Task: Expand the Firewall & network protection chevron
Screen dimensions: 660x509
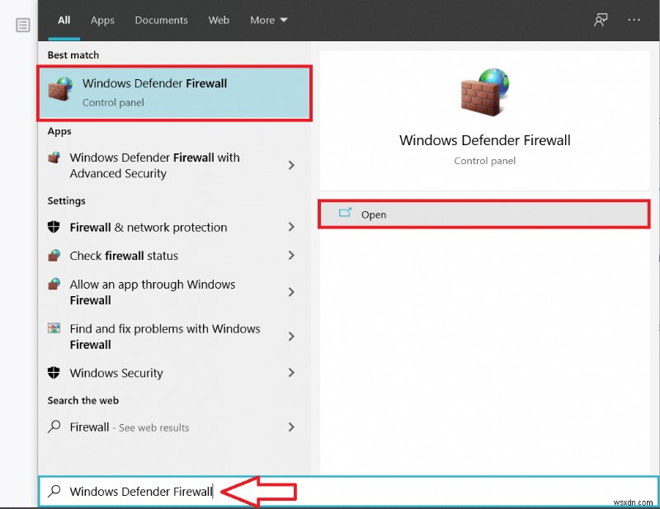Action: (x=291, y=227)
